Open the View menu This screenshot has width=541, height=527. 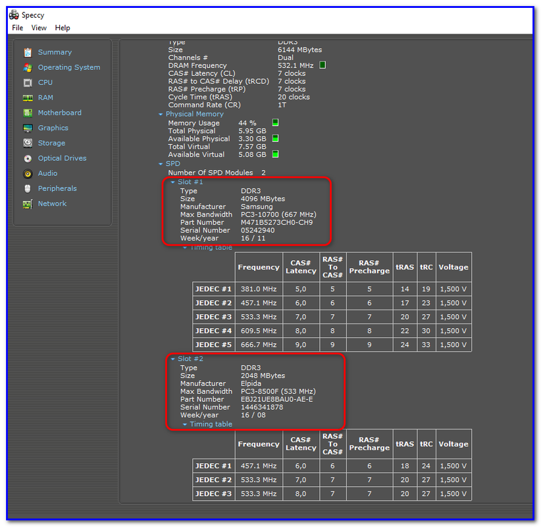coord(39,28)
